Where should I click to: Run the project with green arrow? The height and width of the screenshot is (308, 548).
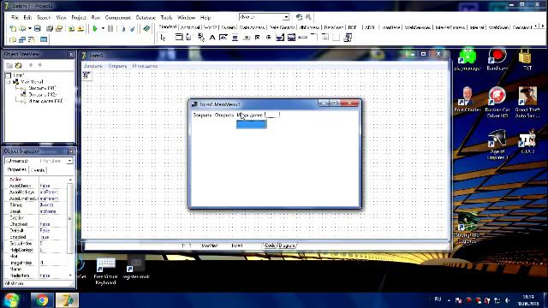click(95, 28)
